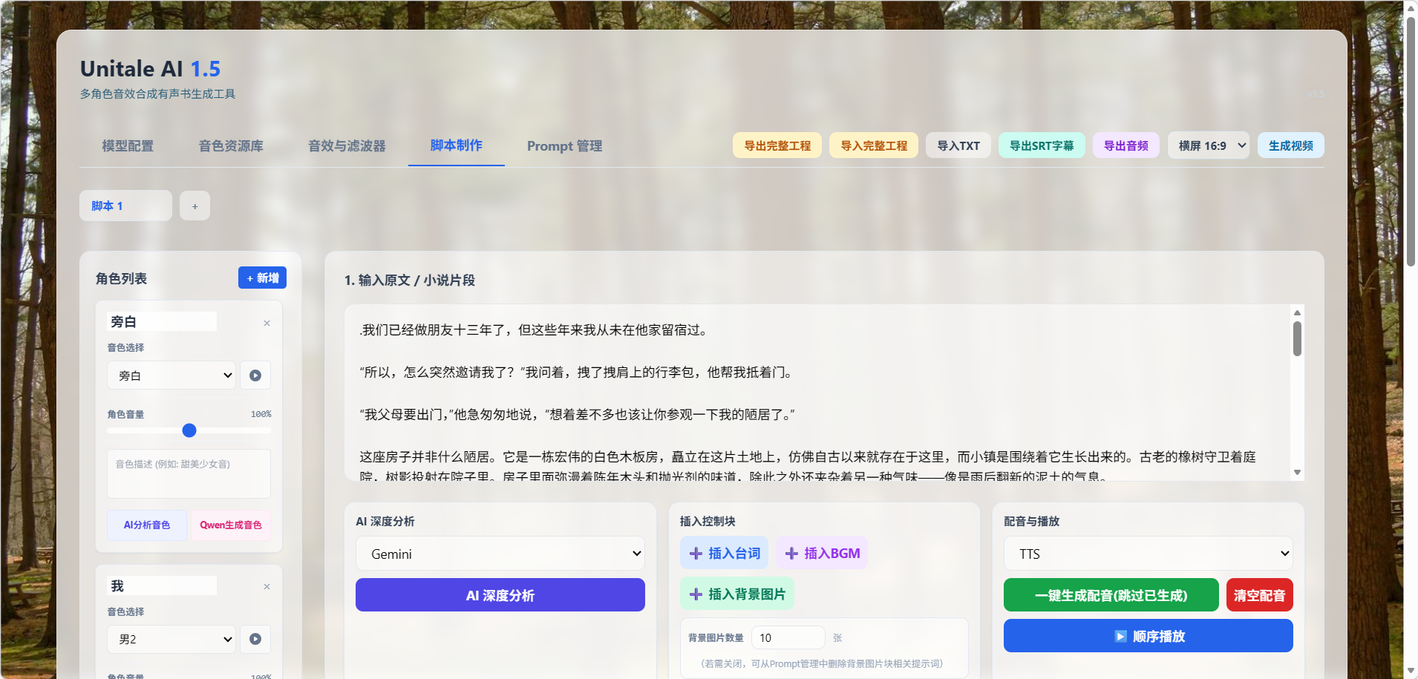Viewport: 1418px width, 679px height.
Task: Start AI 深度分析 purple button
Action: pos(500,595)
